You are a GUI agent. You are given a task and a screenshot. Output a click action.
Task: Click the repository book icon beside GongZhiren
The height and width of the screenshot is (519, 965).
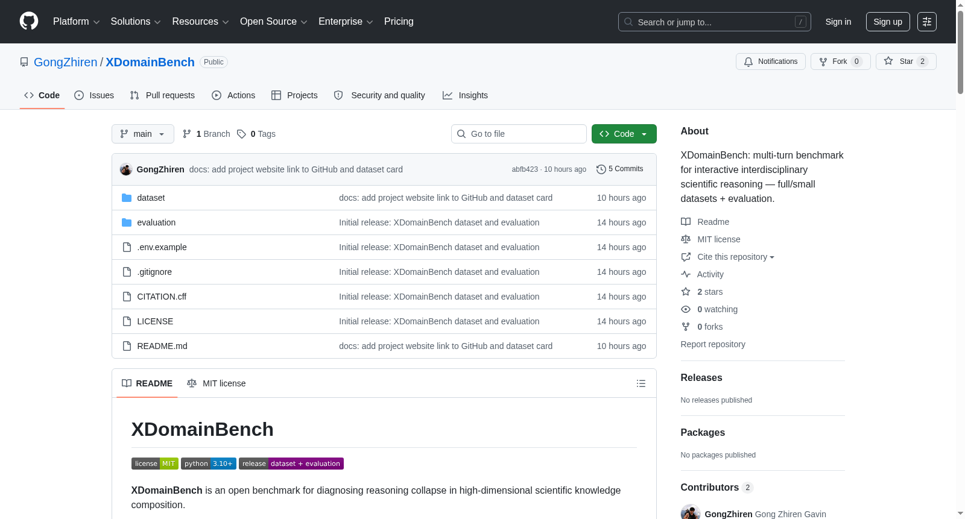point(24,62)
